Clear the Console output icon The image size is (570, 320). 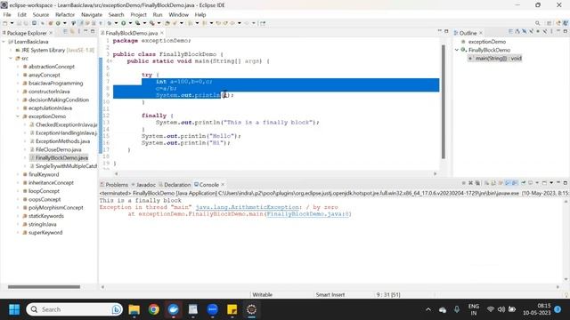tap(486, 183)
